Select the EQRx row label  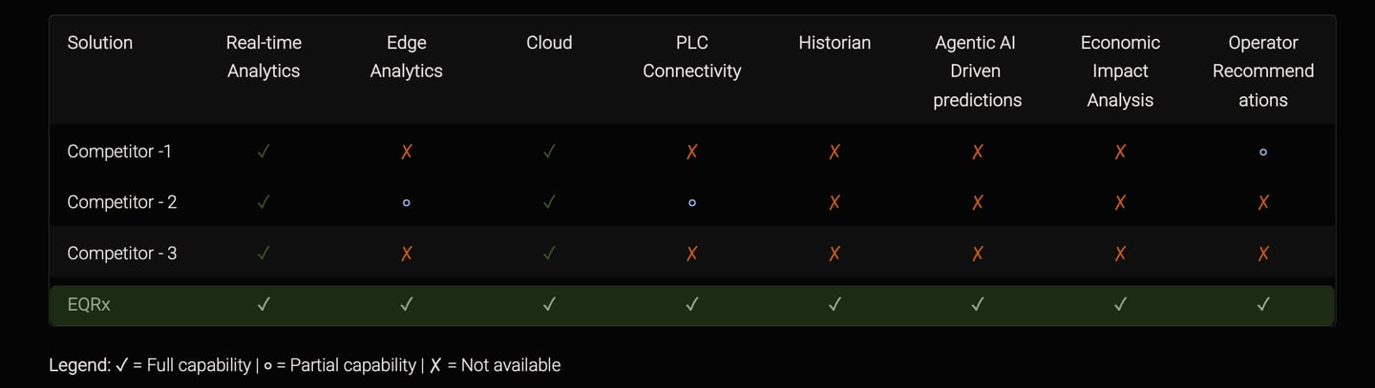click(x=89, y=305)
